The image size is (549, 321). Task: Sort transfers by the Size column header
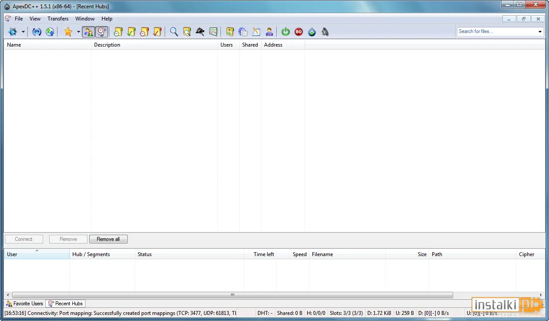tap(407, 254)
